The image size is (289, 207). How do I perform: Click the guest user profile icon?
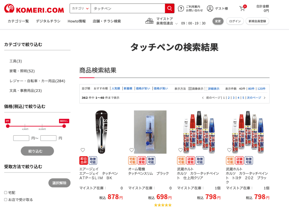click(x=210, y=8)
